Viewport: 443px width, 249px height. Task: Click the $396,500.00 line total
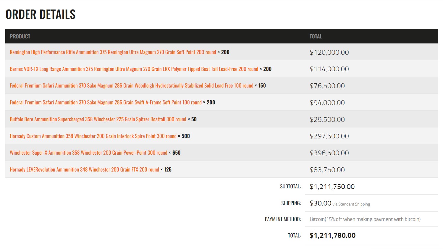click(x=329, y=153)
